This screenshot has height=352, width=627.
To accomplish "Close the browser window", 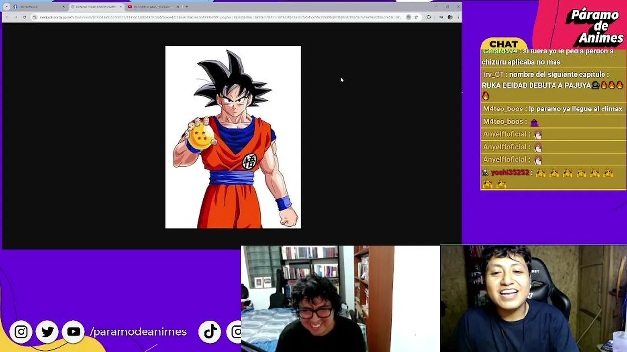I will coord(458,6).
